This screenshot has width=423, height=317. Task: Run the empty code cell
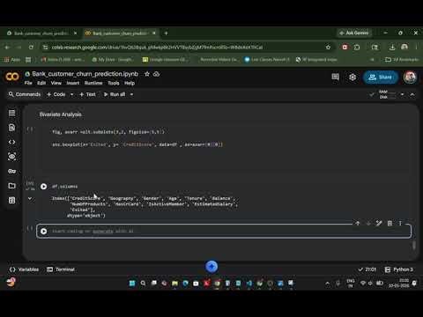pos(43,232)
